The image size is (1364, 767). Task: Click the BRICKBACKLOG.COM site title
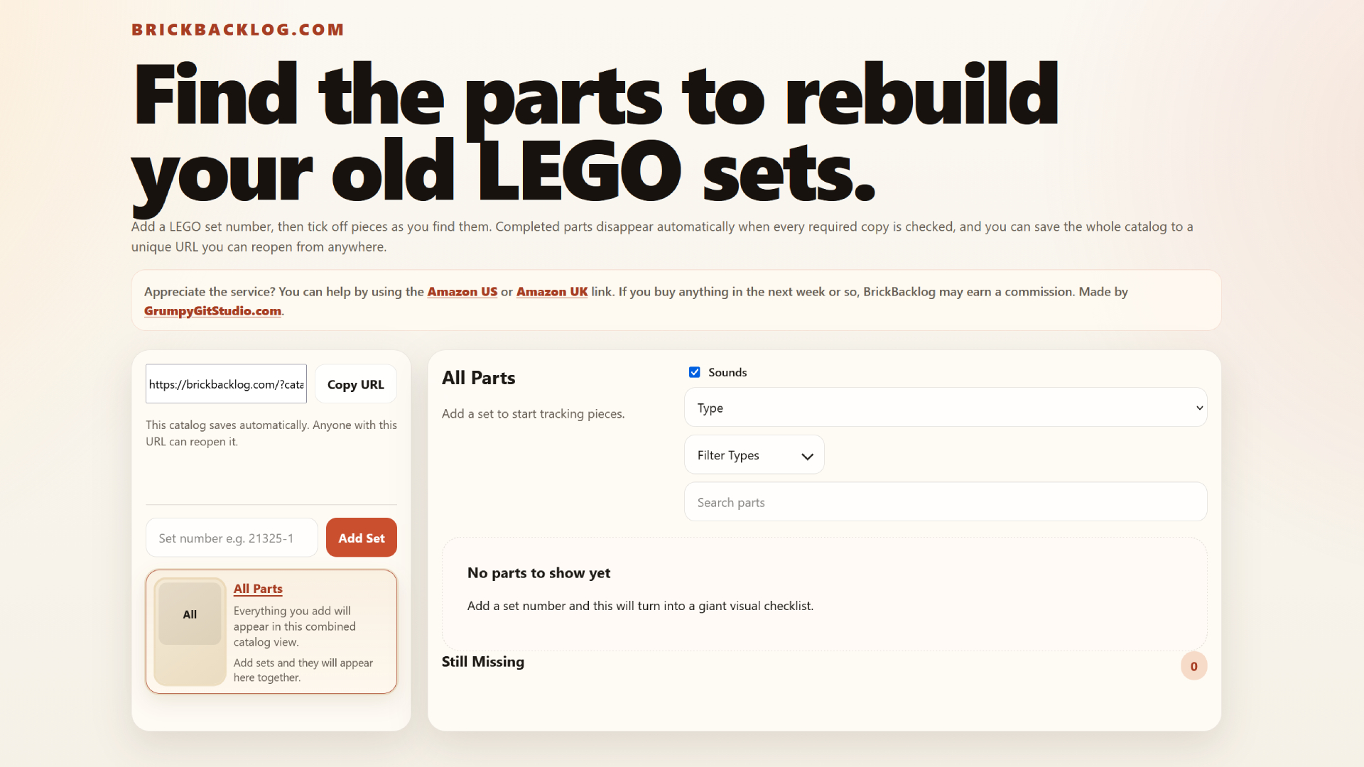coord(238,29)
